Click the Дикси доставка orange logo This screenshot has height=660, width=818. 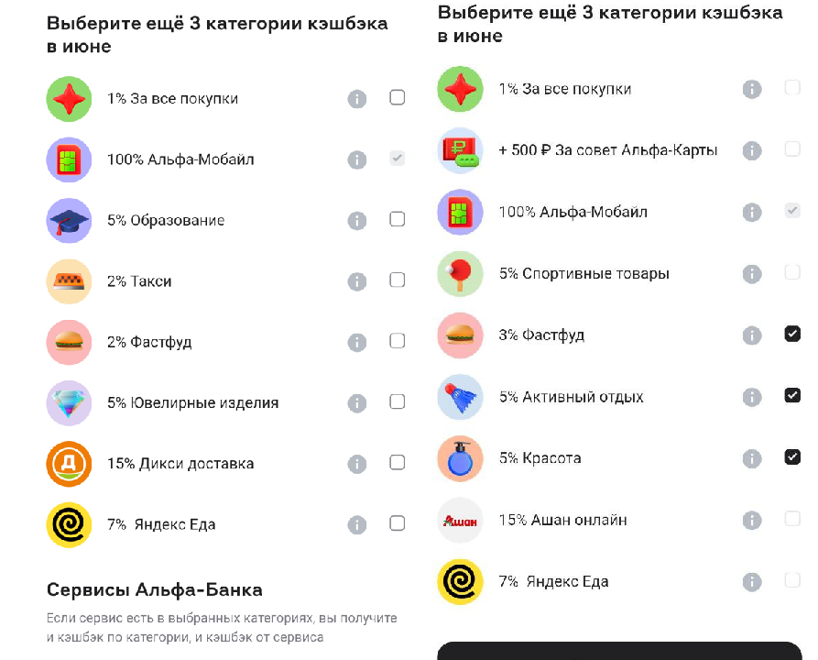pyautogui.click(x=69, y=464)
